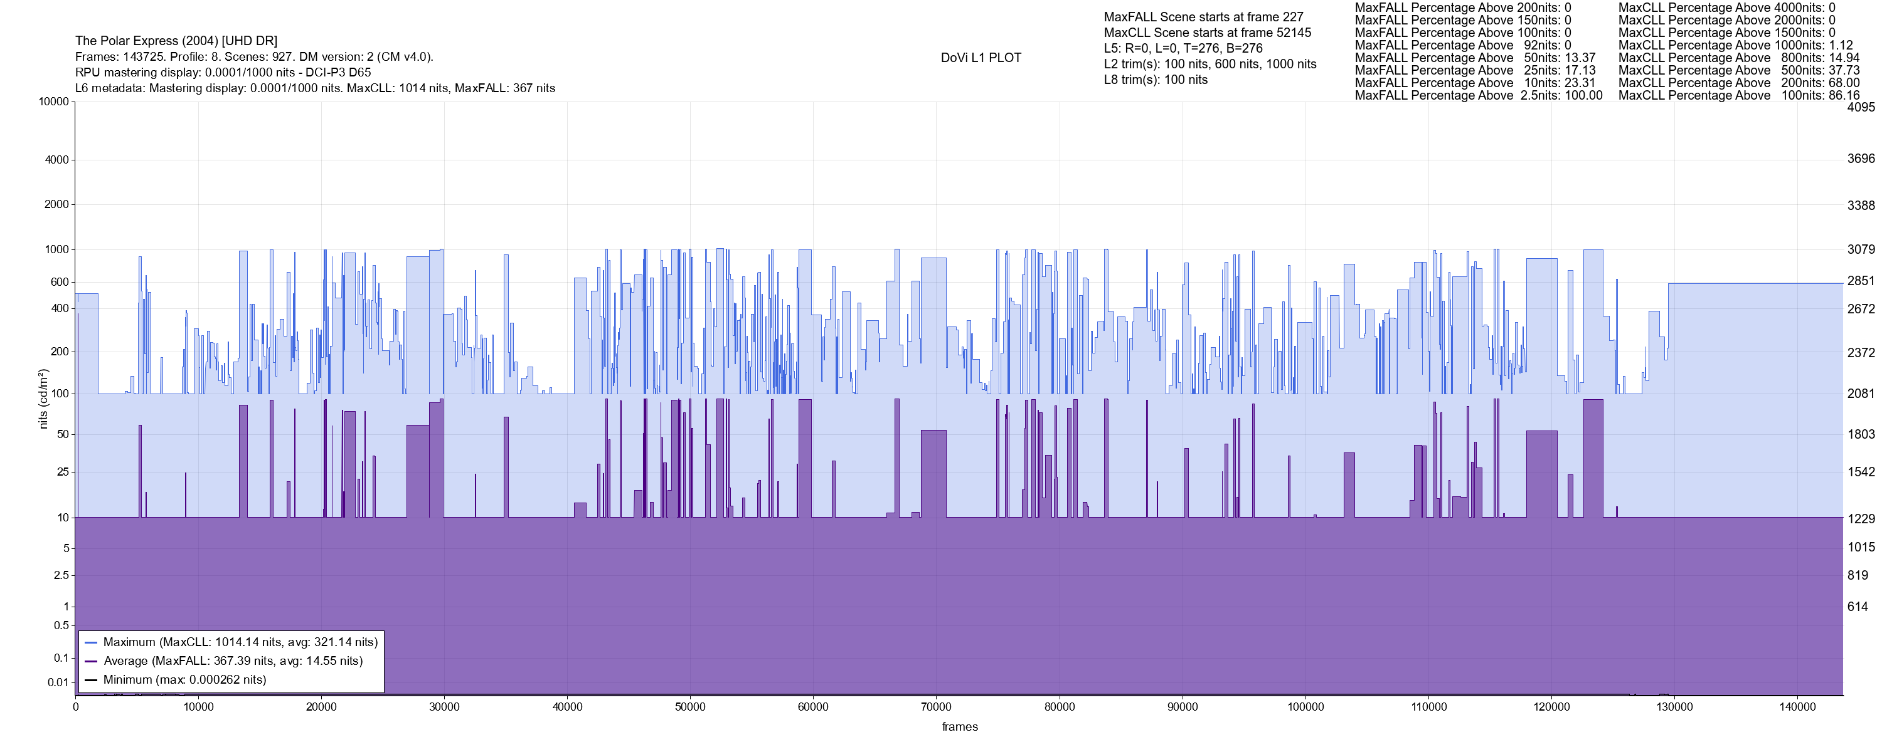Click the 10000 nits y-axis tick label
The width and height of the screenshot is (1882, 752).
[x=53, y=102]
